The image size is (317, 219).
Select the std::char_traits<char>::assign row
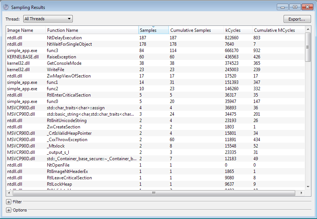[155, 108]
